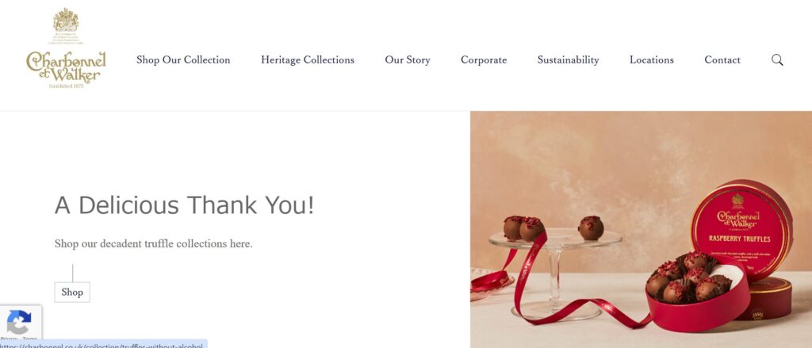The height and width of the screenshot is (348, 812).
Task: Click the "A Delicious Thank You!" heading
Action: pyautogui.click(x=185, y=205)
